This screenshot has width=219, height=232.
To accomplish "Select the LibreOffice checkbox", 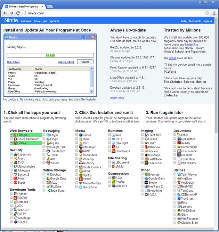I will point(175,159).
